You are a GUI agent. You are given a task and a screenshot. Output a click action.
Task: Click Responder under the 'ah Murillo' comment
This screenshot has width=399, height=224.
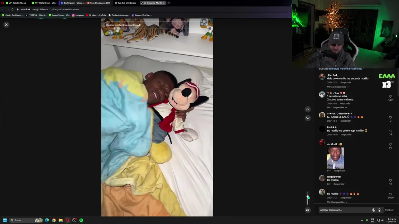pyautogui.click(x=340, y=170)
